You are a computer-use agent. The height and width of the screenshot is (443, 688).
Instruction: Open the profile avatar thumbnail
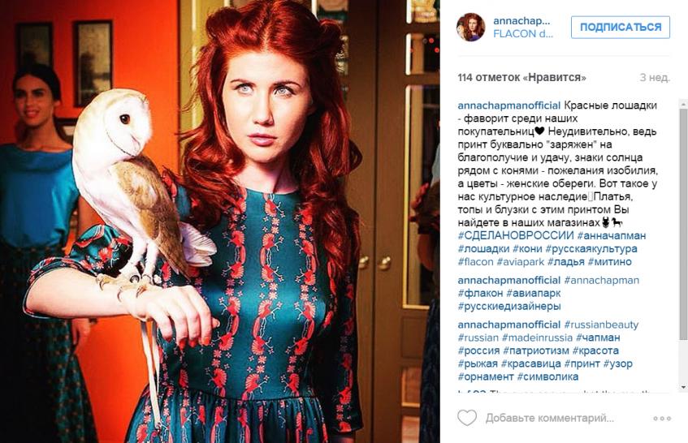click(471, 27)
